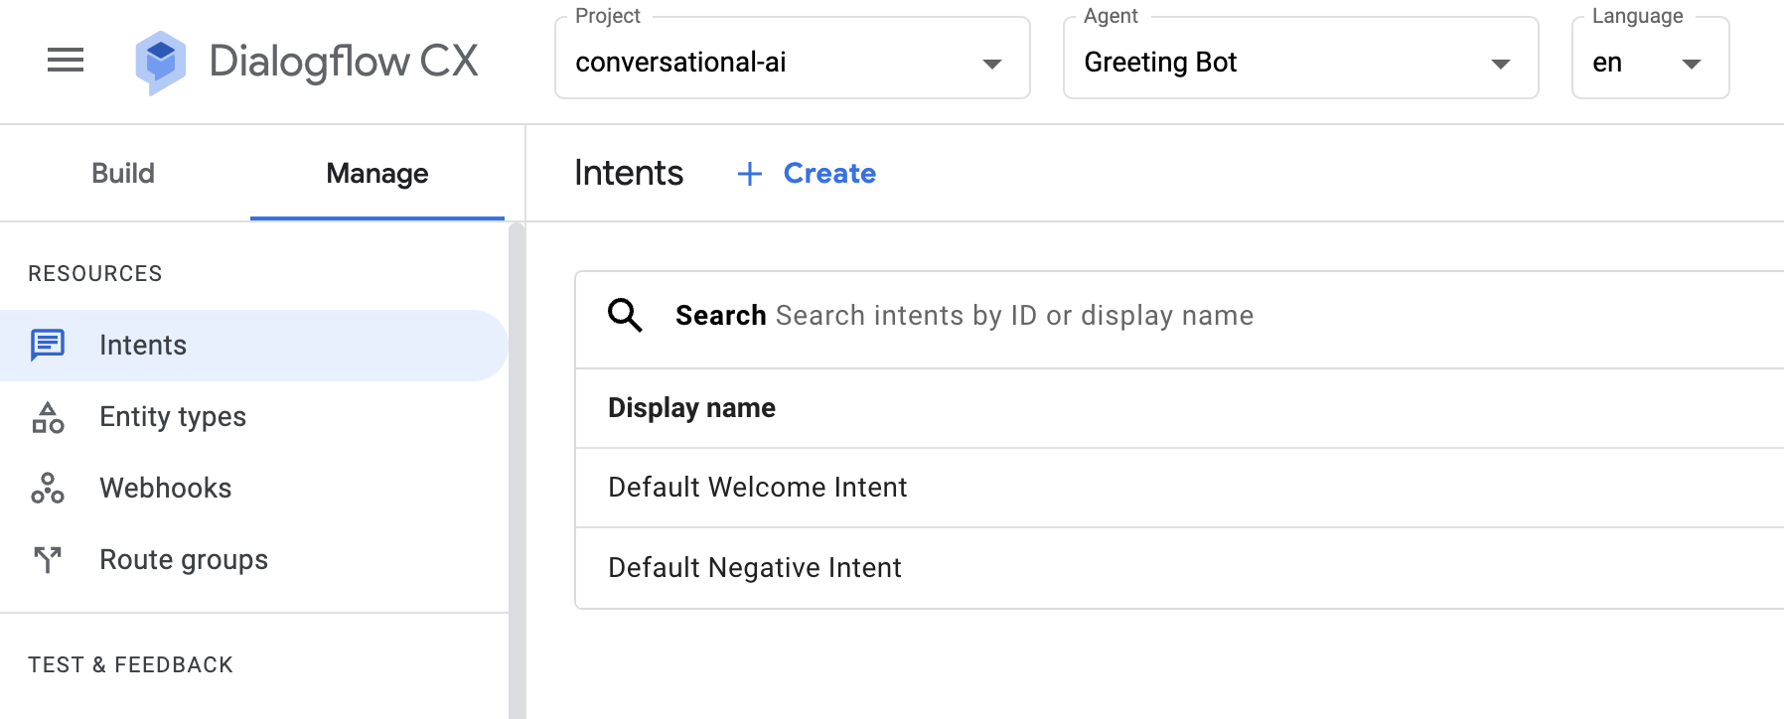Open Intents in the Resources list
1784x719 pixels.
253,346
